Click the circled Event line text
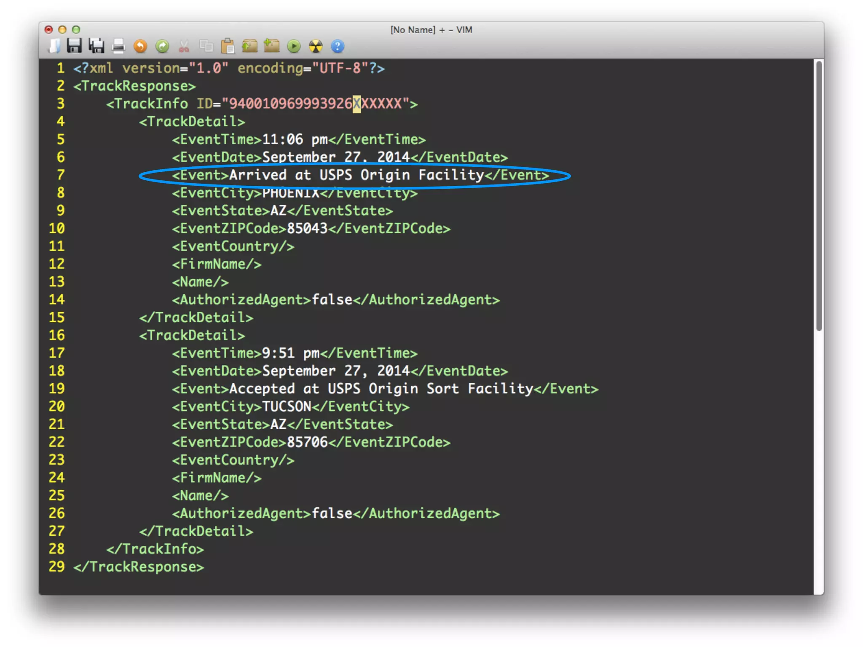The height and width of the screenshot is (647, 863). click(x=356, y=175)
